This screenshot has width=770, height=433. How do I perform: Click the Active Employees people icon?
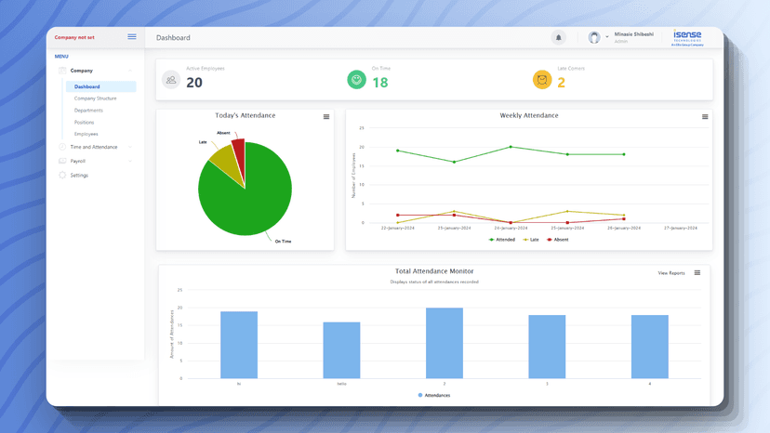171,80
